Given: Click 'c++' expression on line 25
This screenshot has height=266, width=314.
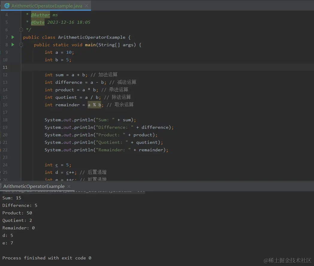Looking at the screenshot, I should tap(70, 172).
